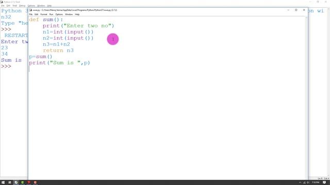The width and height of the screenshot is (330, 185).
Task: Open the Format menu in the editor
Action: 44,14
